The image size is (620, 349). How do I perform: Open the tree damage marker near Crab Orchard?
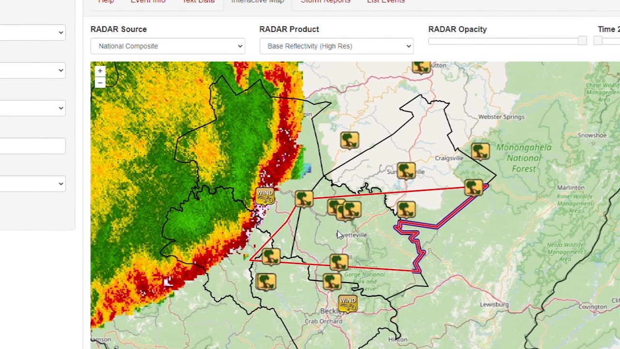click(x=331, y=282)
